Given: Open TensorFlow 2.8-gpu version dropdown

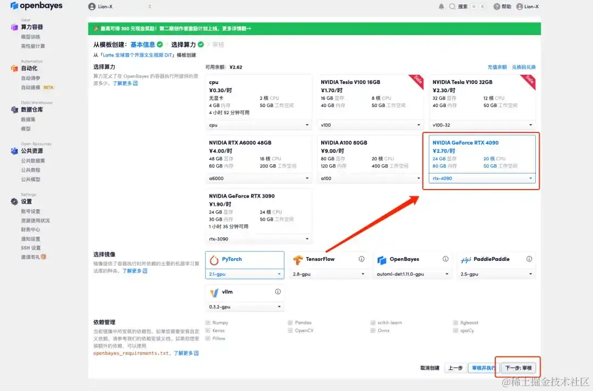Looking at the screenshot, I should [329, 274].
